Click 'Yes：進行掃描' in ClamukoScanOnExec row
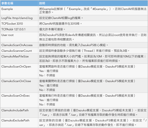 point(49,100)
